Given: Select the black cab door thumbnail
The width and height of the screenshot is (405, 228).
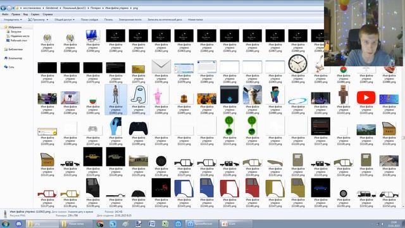Looking at the screenshot, I should coord(93,187).
